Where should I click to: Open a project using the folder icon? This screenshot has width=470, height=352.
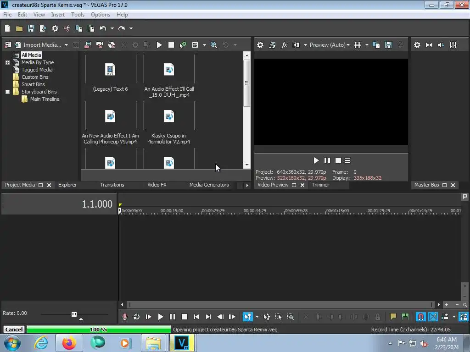click(x=19, y=28)
